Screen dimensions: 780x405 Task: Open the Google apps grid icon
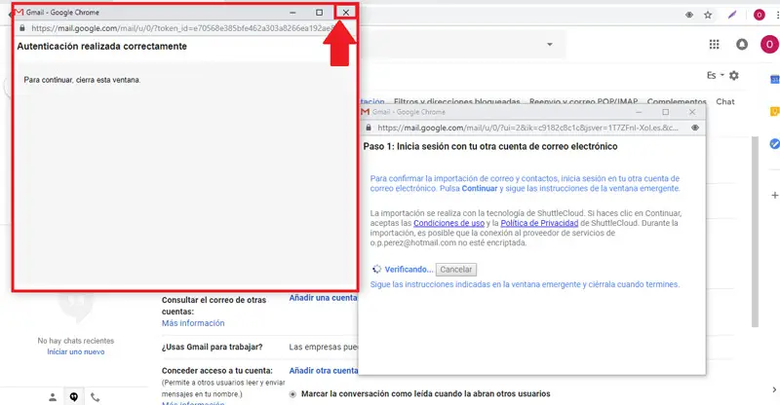pyautogui.click(x=714, y=44)
